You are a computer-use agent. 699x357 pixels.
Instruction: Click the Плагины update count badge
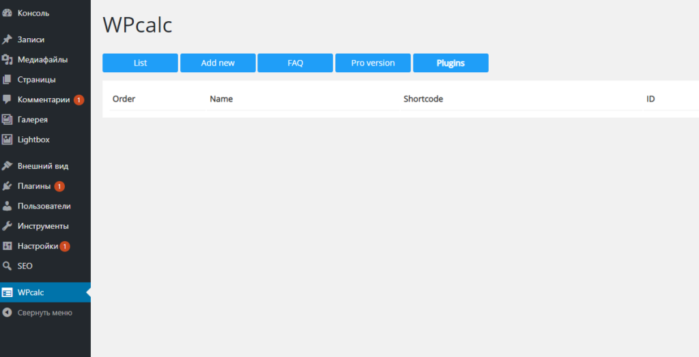pyautogui.click(x=59, y=187)
